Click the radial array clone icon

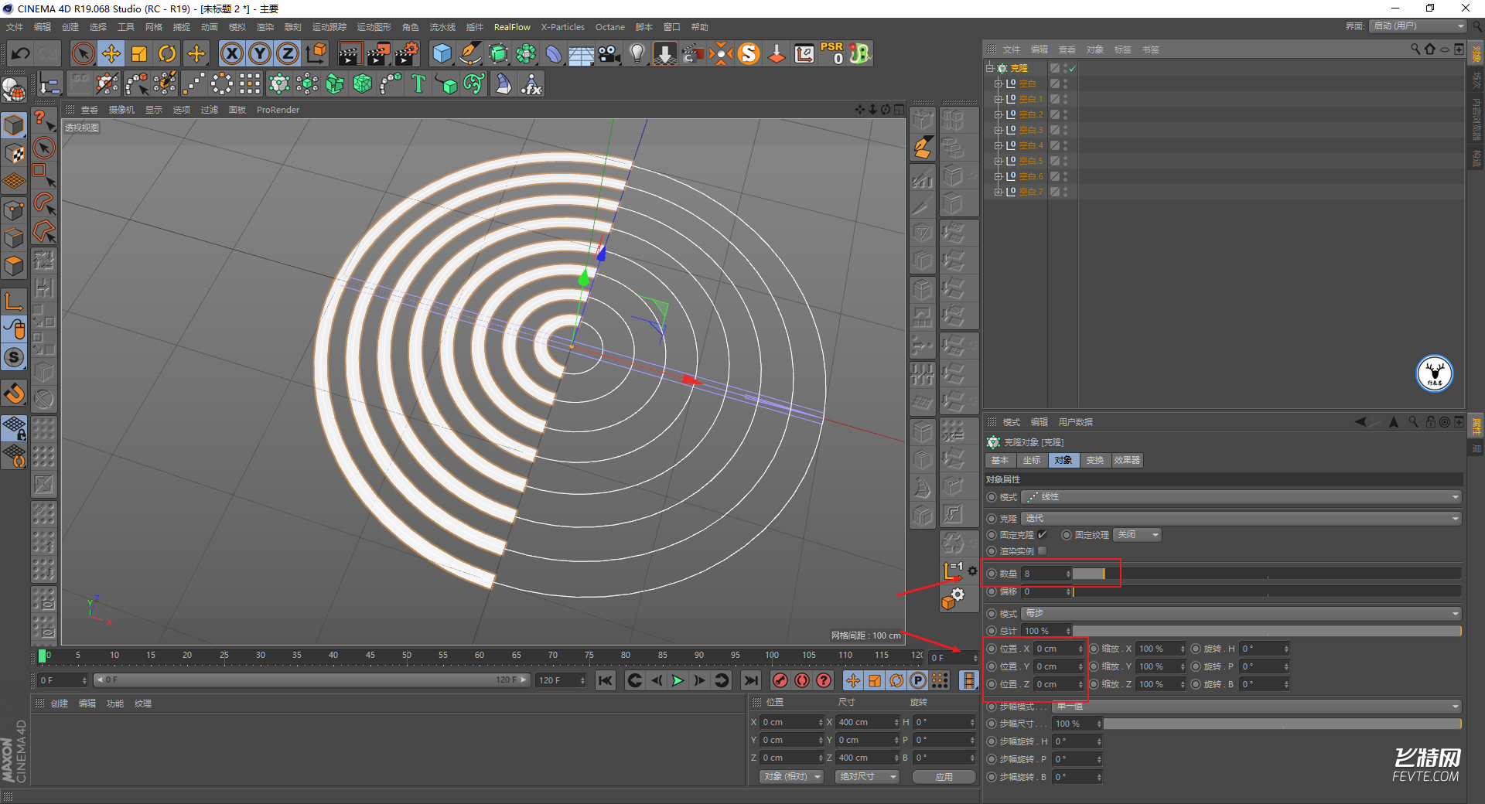click(x=222, y=83)
